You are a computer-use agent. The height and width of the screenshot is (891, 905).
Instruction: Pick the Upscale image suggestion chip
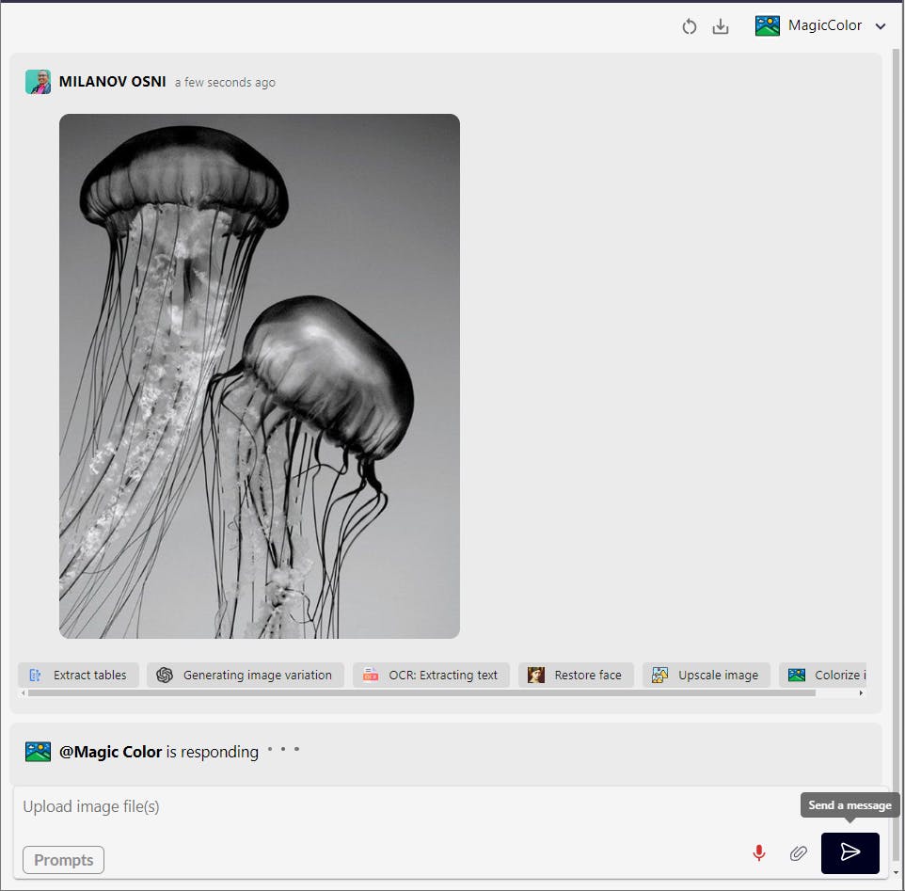tap(706, 675)
